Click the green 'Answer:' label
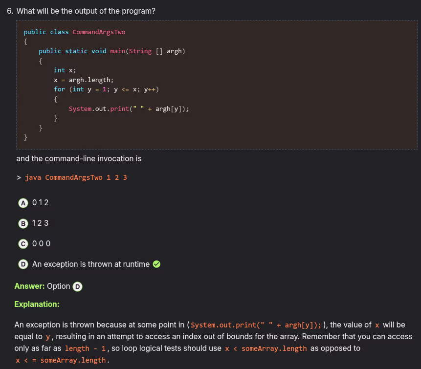This screenshot has width=421, height=369. (29, 286)
